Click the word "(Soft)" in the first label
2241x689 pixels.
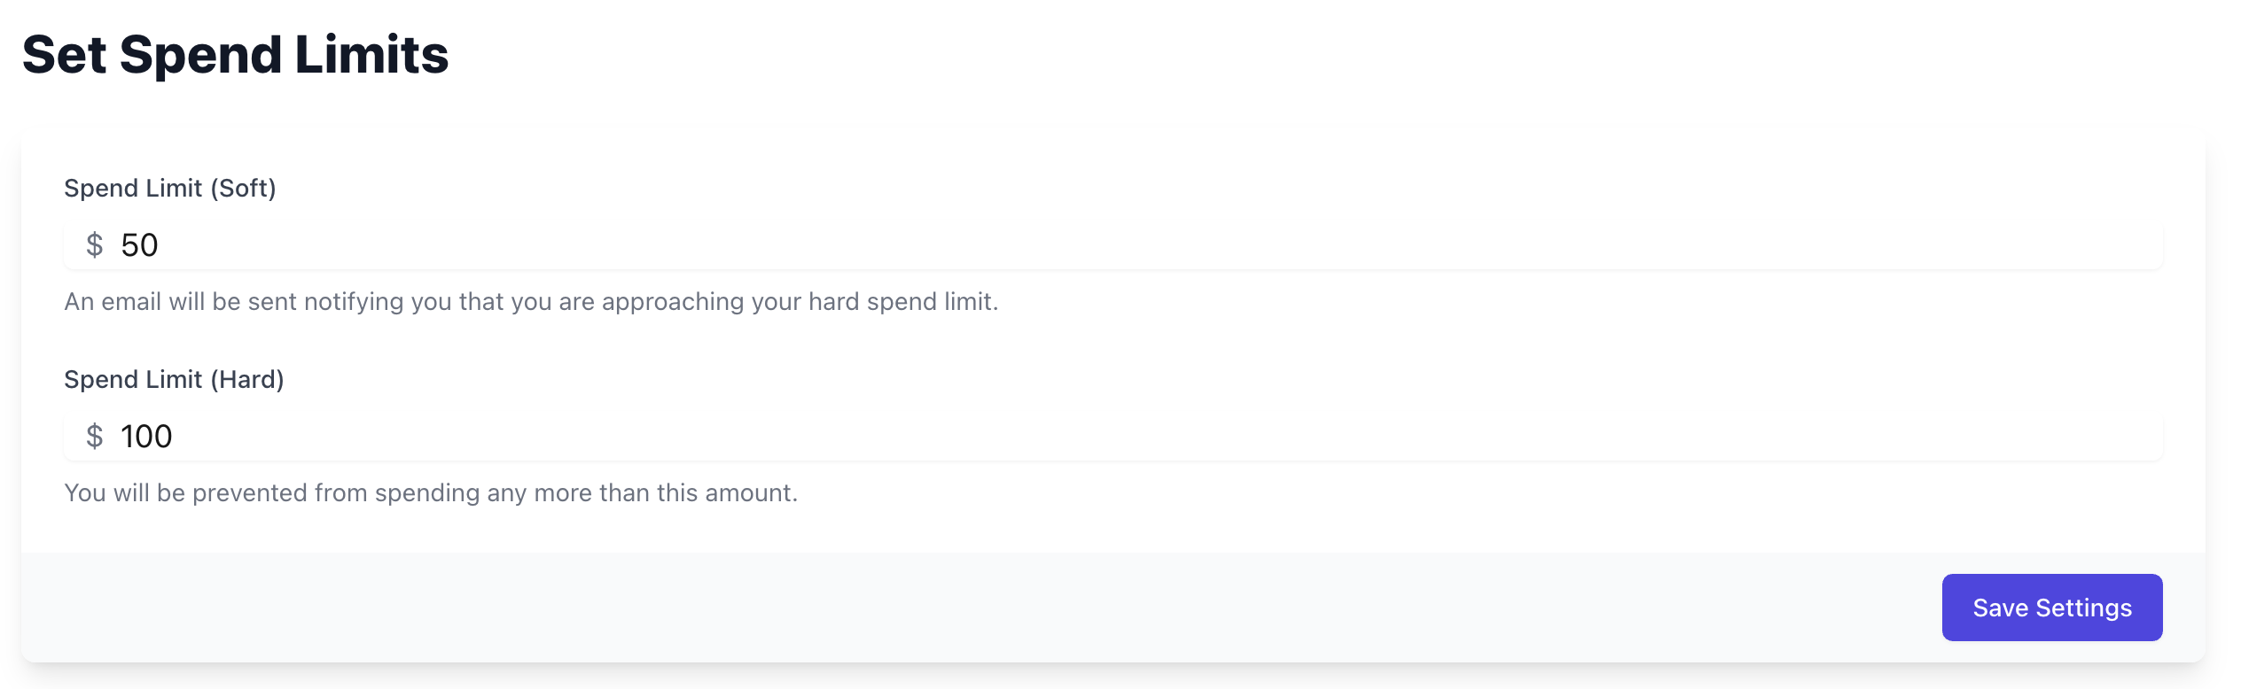(243, 189)
